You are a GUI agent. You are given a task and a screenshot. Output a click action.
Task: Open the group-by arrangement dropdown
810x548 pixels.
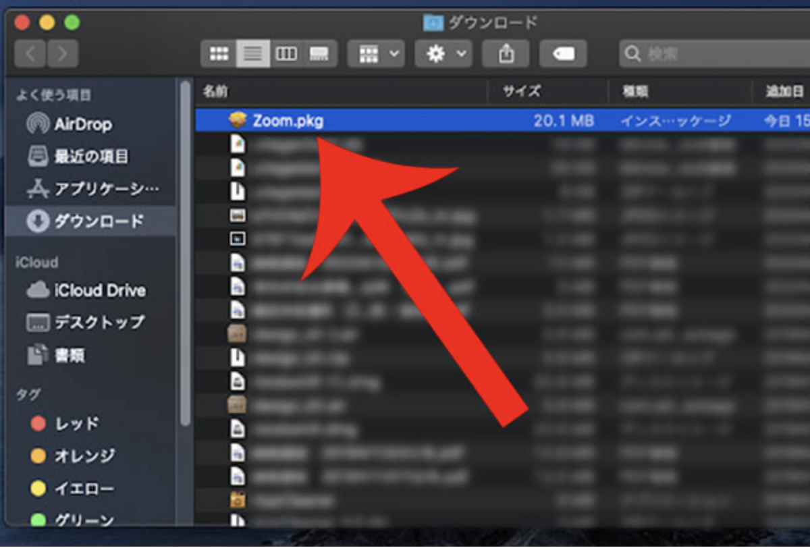[x=376, y=54]
